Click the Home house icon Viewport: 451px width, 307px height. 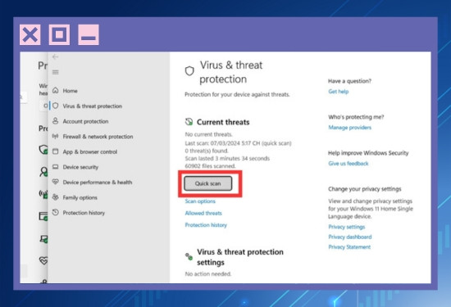pos(56,91)
